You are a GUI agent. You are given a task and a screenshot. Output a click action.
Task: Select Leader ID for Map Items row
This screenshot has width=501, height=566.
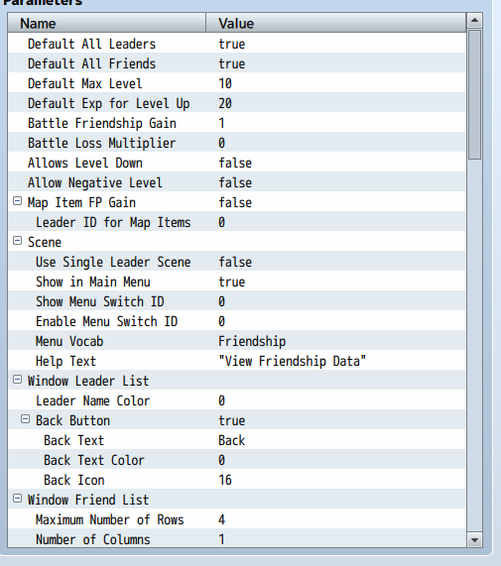tap(237, 222)
